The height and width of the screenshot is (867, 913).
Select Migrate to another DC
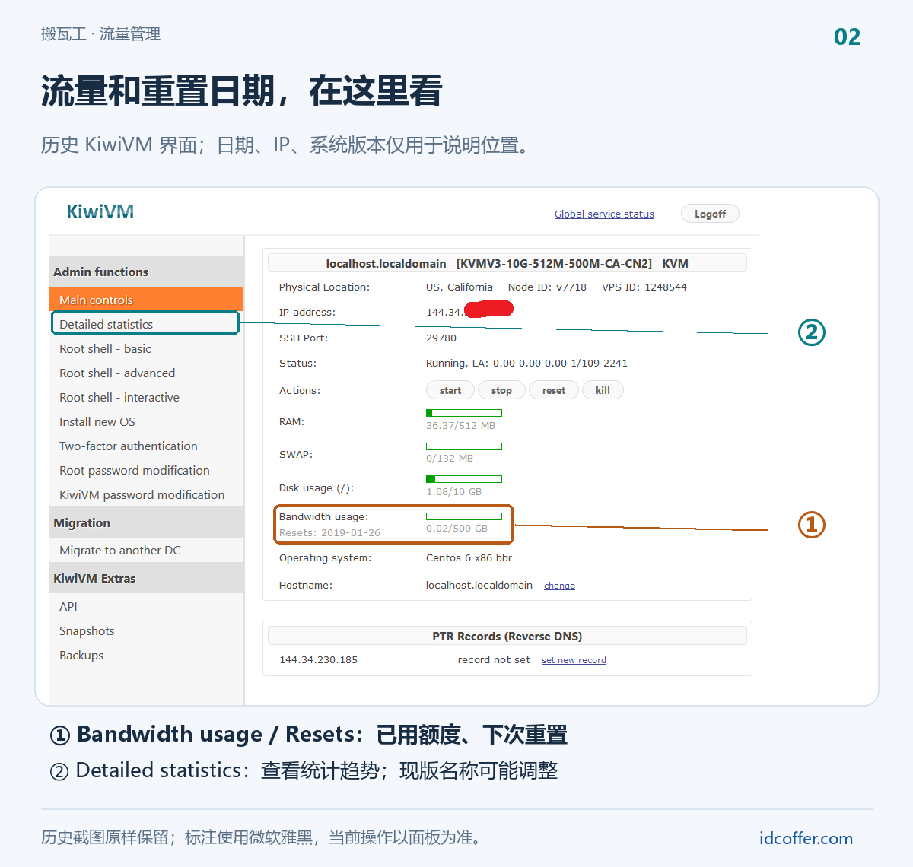pyautogui.click(x=120, y=550)
